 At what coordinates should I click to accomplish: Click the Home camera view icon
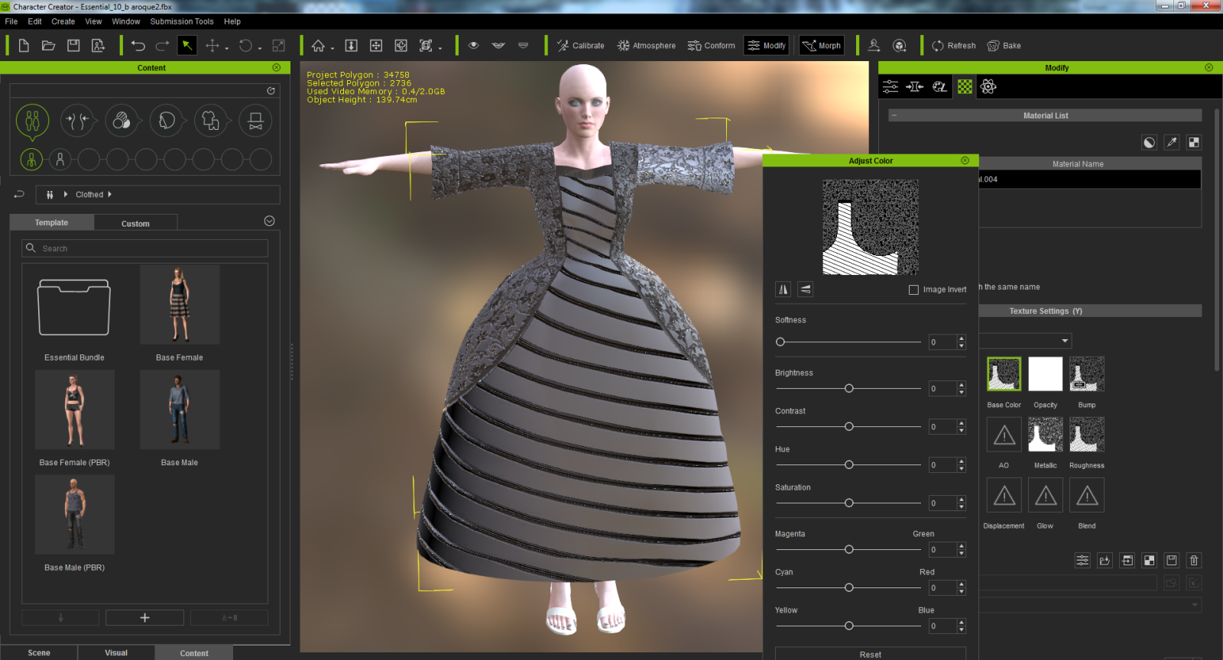[318, 46]
